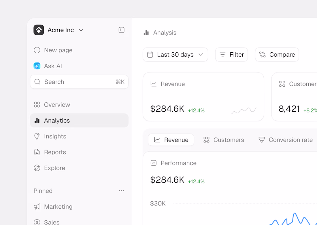
Task: Switch to the Customers tab
Action: [224, 140]
